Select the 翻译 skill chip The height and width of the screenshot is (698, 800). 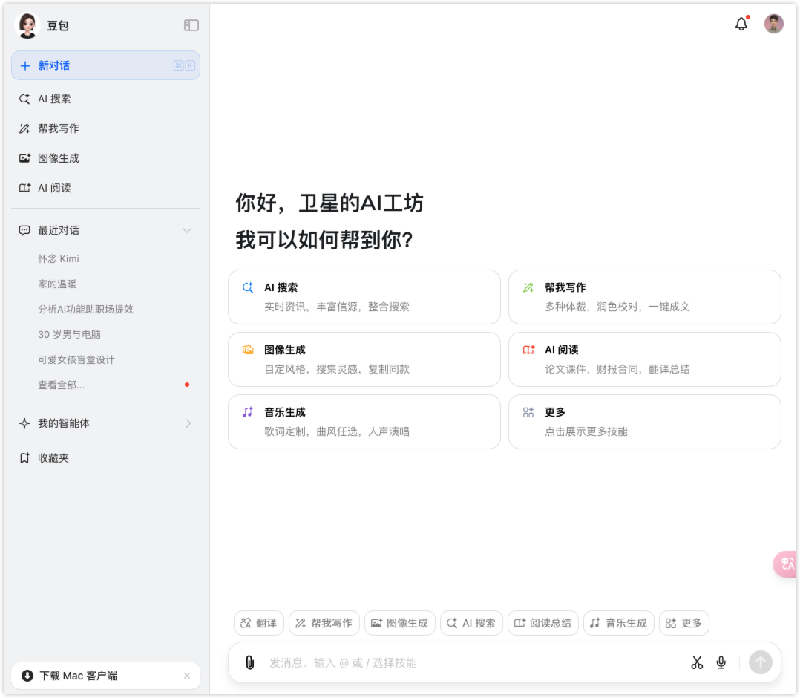tap(258, 623)
